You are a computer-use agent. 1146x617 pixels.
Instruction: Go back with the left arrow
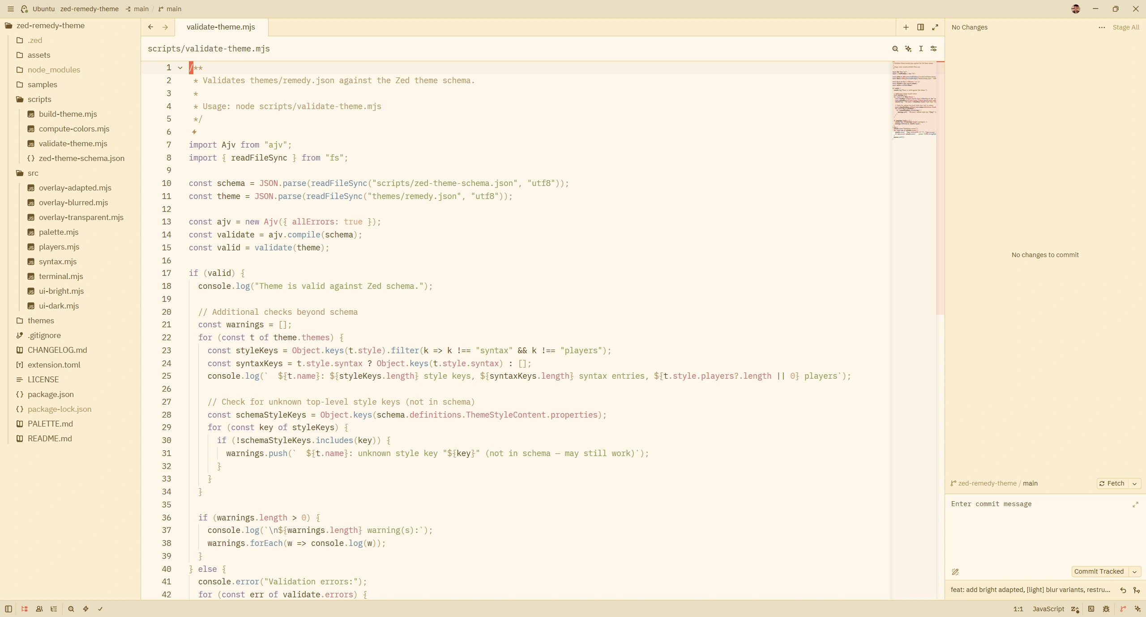pos(150,27)
